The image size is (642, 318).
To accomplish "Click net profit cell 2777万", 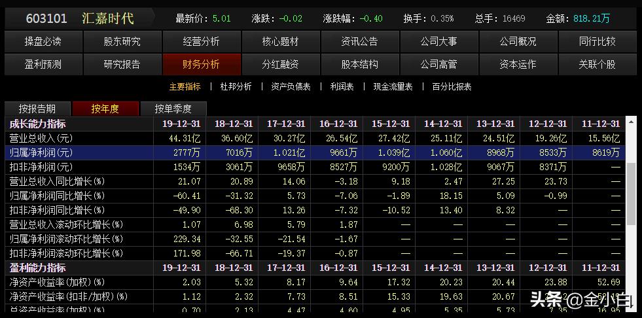I will 187,152.
